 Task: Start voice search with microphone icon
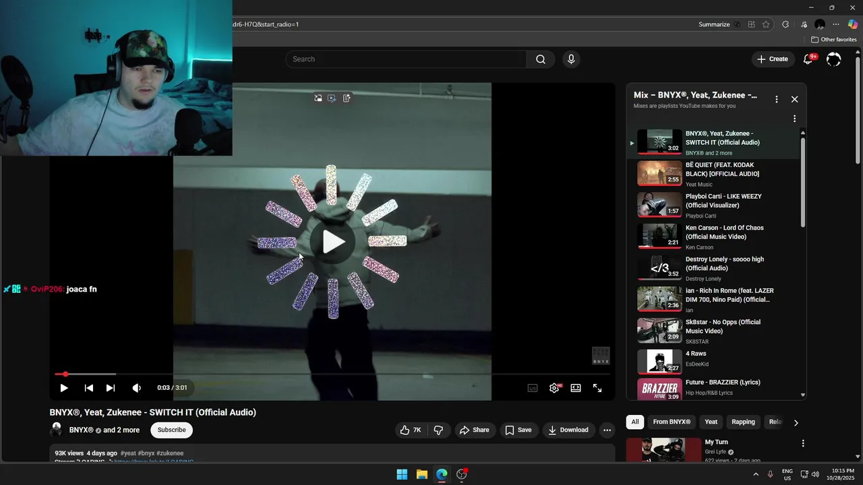pos(571,59)
